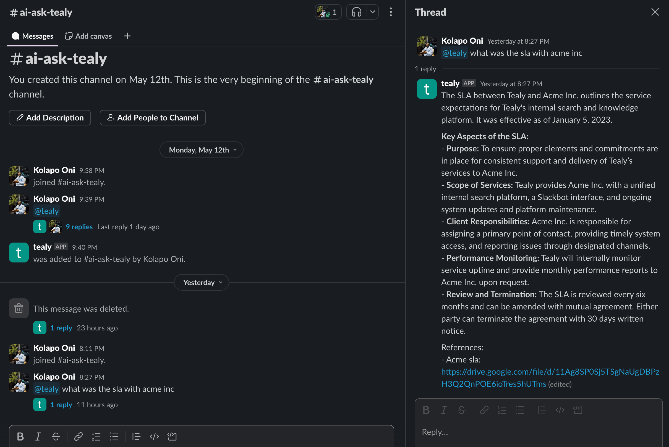
Task: Click the trash icon of deleted message
Action: [x=19, y=308]
